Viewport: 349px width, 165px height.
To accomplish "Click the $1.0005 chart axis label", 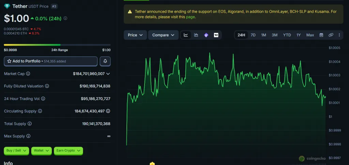I will tap(335, 48).
